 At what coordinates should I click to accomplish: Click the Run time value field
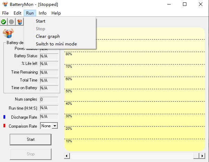[49, 108]
